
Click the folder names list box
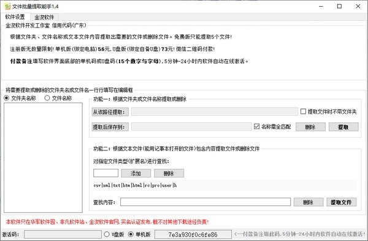[x=43, y=157]
